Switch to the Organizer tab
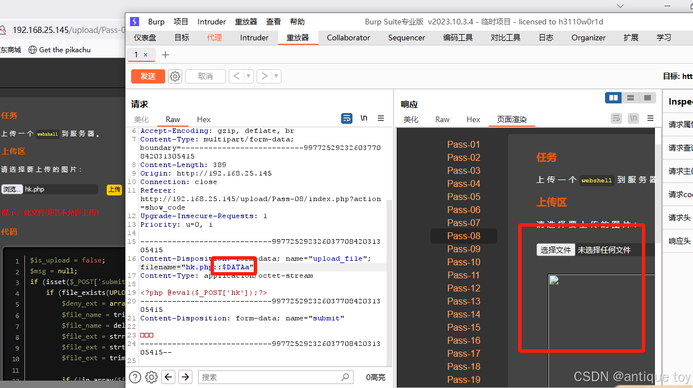 pyautogui.click(x=589, y=37)
